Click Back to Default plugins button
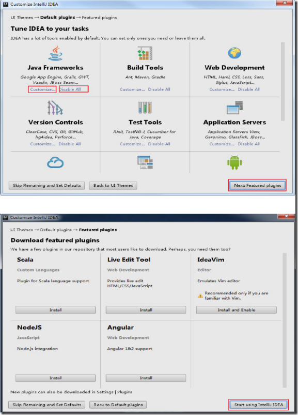 [x=118, y=405]
